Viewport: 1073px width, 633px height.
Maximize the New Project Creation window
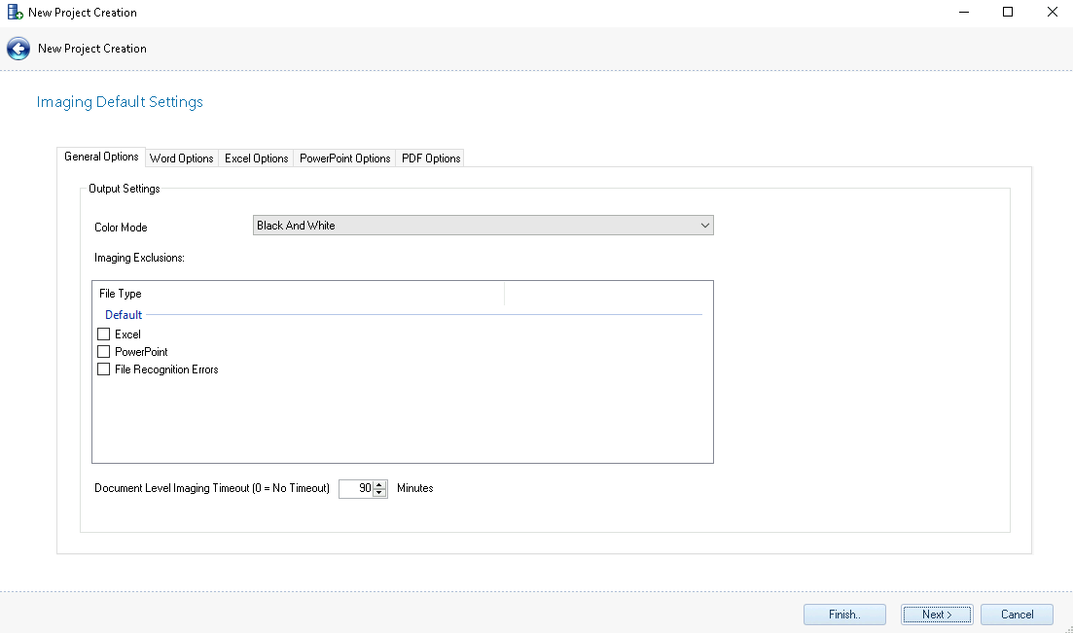click(x=1008, y=13)
